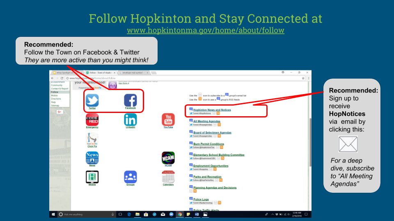The image size is (394, 221).
Task: Open File Explorer from the taskbar
Action: [x=137, y=214]
